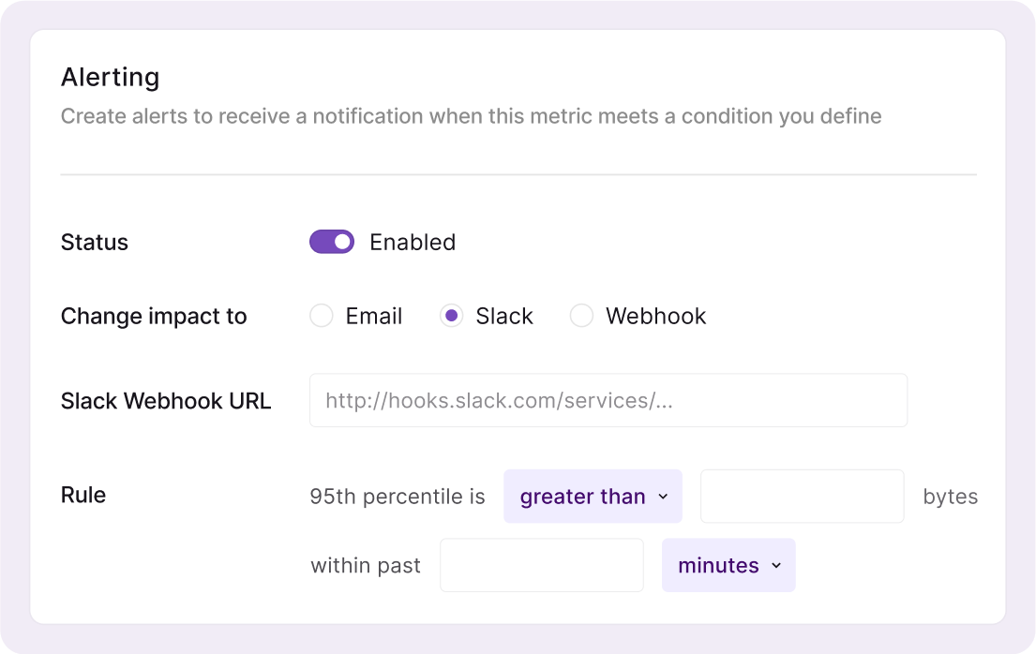Click the "within past" duration input field

(x=541, y=565)
